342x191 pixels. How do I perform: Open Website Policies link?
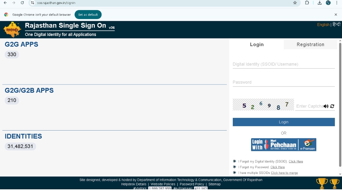point(163,184)
